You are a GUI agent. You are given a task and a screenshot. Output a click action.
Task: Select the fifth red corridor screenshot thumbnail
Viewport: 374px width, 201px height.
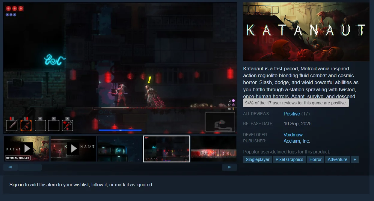tap(213, 149)
